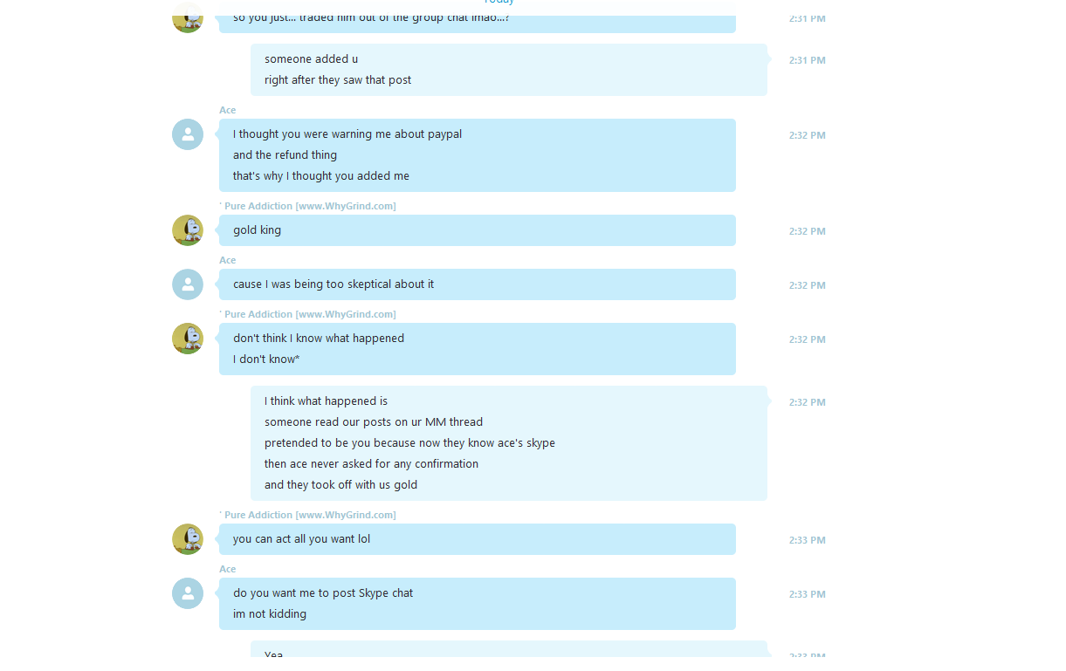Image resolution: width=1066 pixels, height=671 pixels.
Task: Click the 'gold king' message bubble
Action: click(478, 230)
